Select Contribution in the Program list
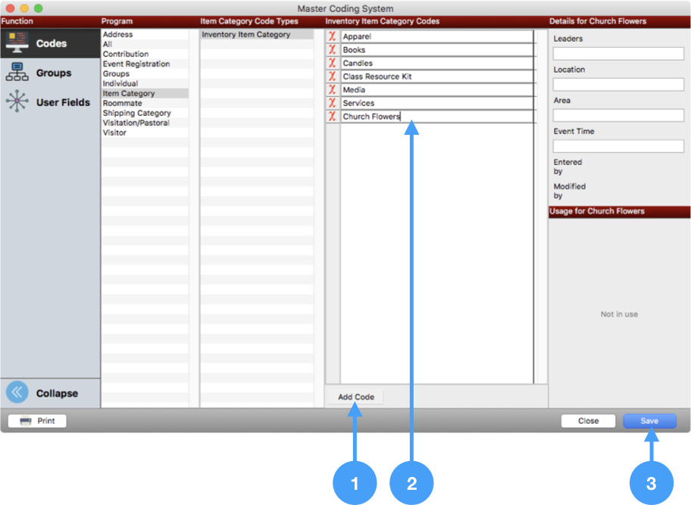Screen dimensions: 691x505 pos(126,55)
